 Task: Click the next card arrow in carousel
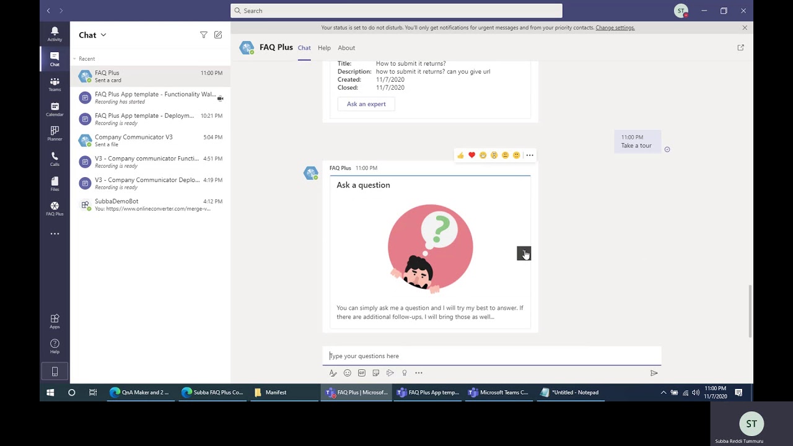(x=524, y=253)
